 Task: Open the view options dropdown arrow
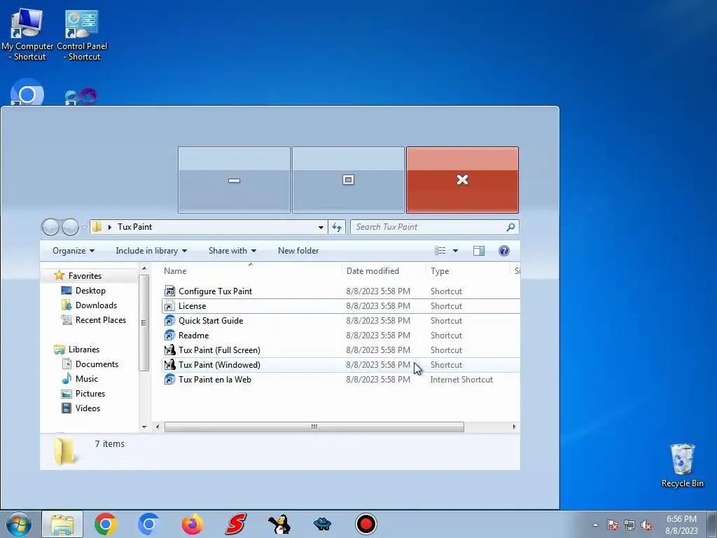click(455, 251)
